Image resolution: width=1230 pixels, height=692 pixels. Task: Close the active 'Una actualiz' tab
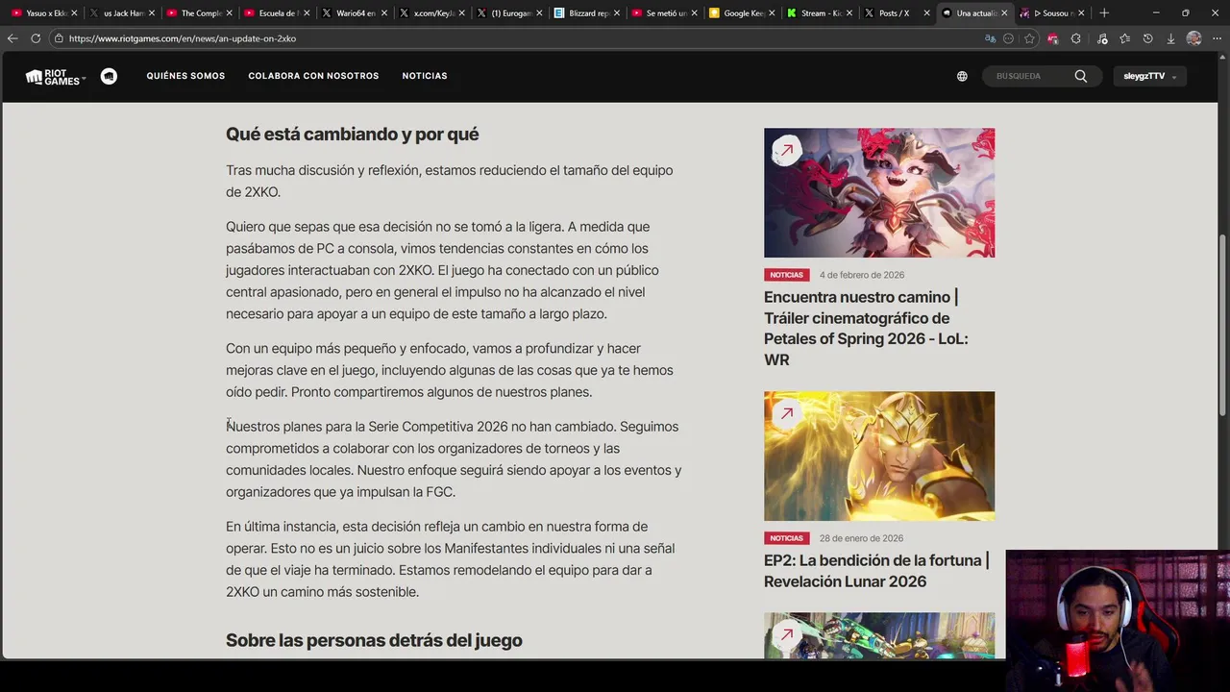1004,13
